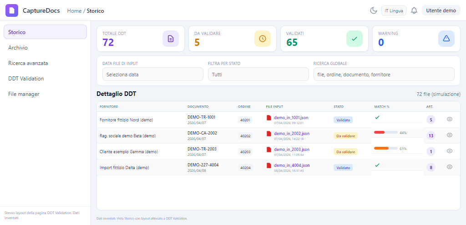Click the Fornitore column header
Viewport: 466px width, 225px height.
108,106
